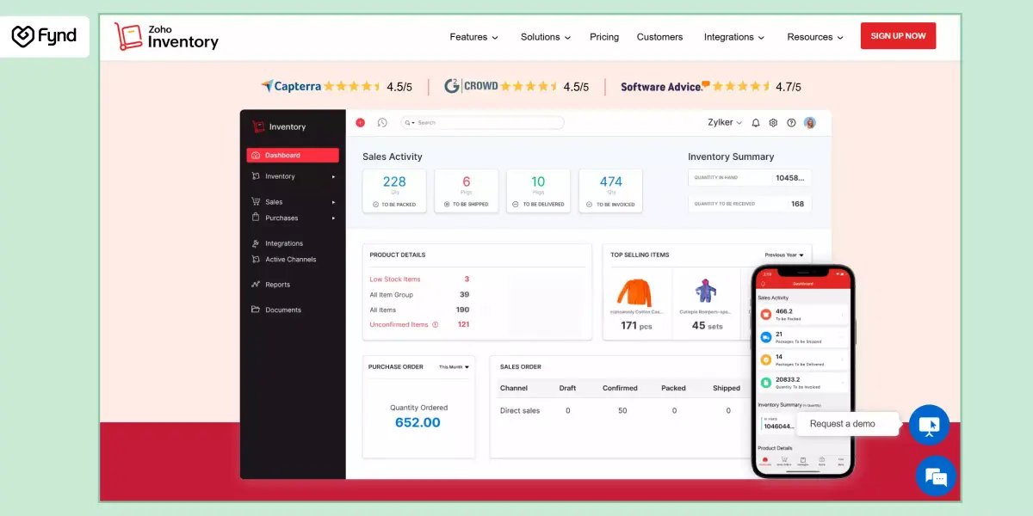The width and height of the screenshot is (1033, 516).
Task: Open the settings gear icon
Action: pos(773,123)
